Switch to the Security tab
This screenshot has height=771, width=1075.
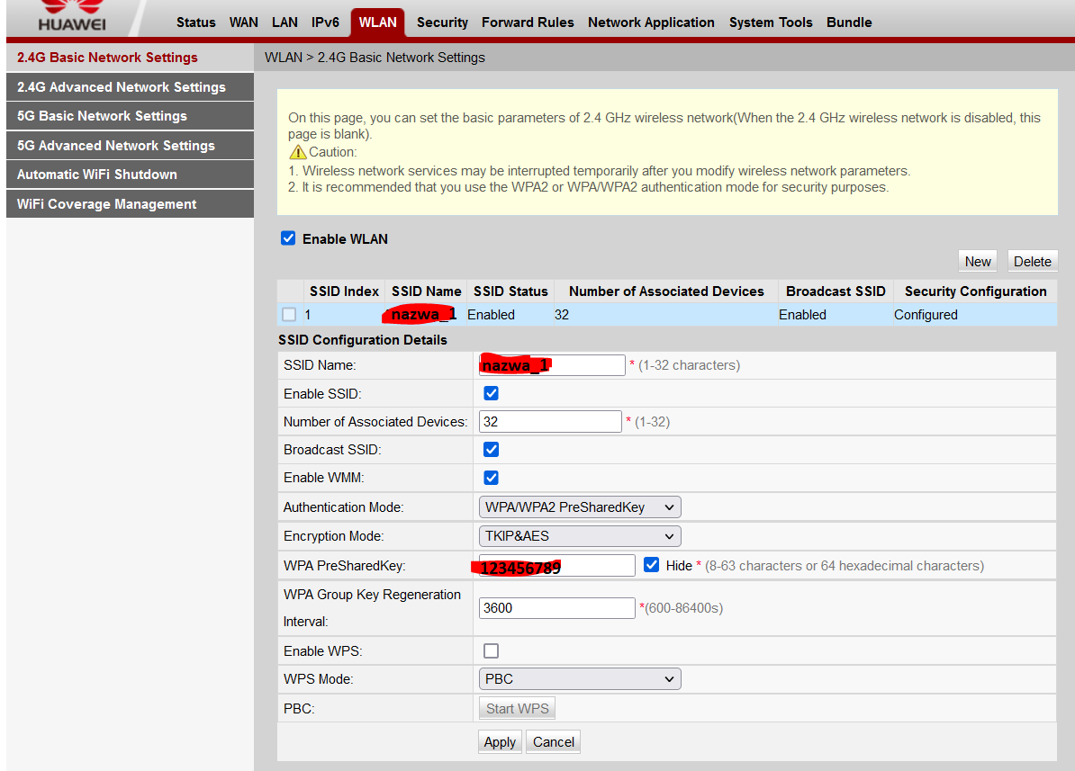[442, 22]
